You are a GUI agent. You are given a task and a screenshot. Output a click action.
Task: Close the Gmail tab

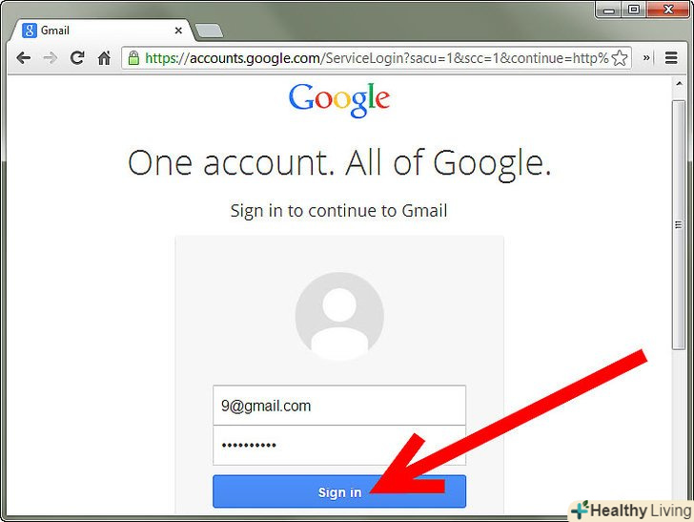(178, 31)
